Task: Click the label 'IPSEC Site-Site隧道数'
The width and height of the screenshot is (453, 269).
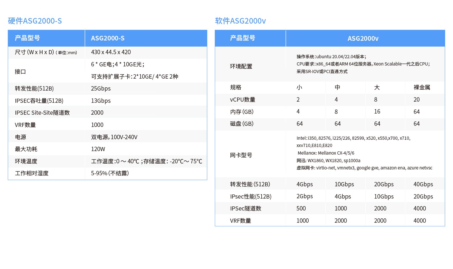Action: click(42, 113)
